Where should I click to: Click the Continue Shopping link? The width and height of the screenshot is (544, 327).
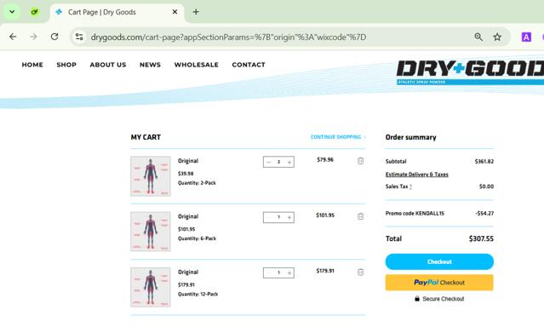click(338, 137)
